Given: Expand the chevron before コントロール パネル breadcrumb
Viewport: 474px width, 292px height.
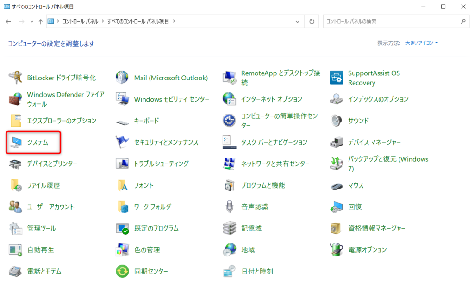Looking at the screenshot, I should coord(58,21).
